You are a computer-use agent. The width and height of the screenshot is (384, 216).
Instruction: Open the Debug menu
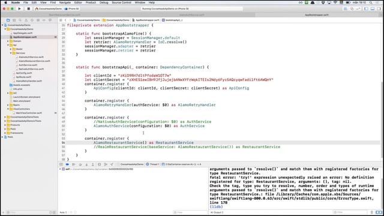point(104,2)
